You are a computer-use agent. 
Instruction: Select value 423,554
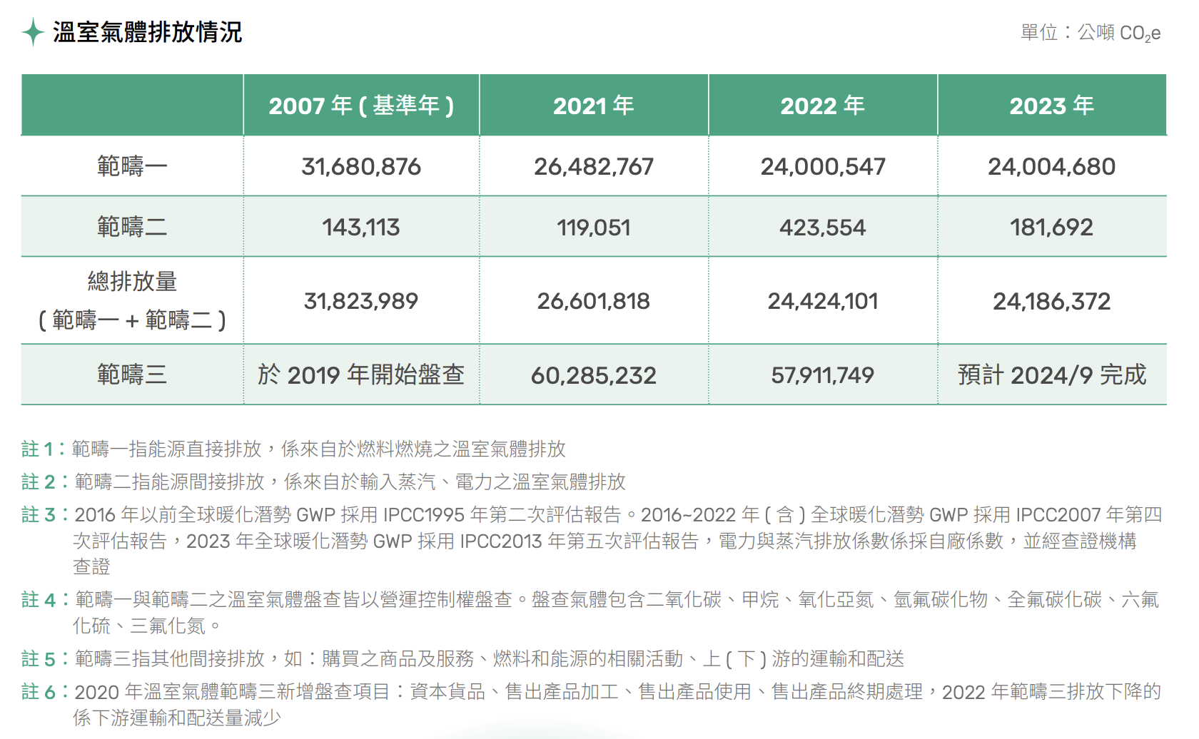823,228
